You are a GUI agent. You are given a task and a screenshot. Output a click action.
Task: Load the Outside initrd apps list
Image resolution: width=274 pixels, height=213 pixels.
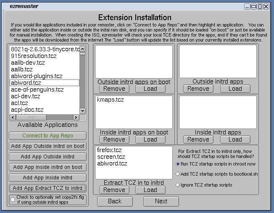(x=235, y=89)
